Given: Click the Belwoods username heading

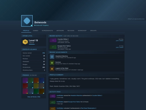Looking at the screenshot, I should click(40, 22).
